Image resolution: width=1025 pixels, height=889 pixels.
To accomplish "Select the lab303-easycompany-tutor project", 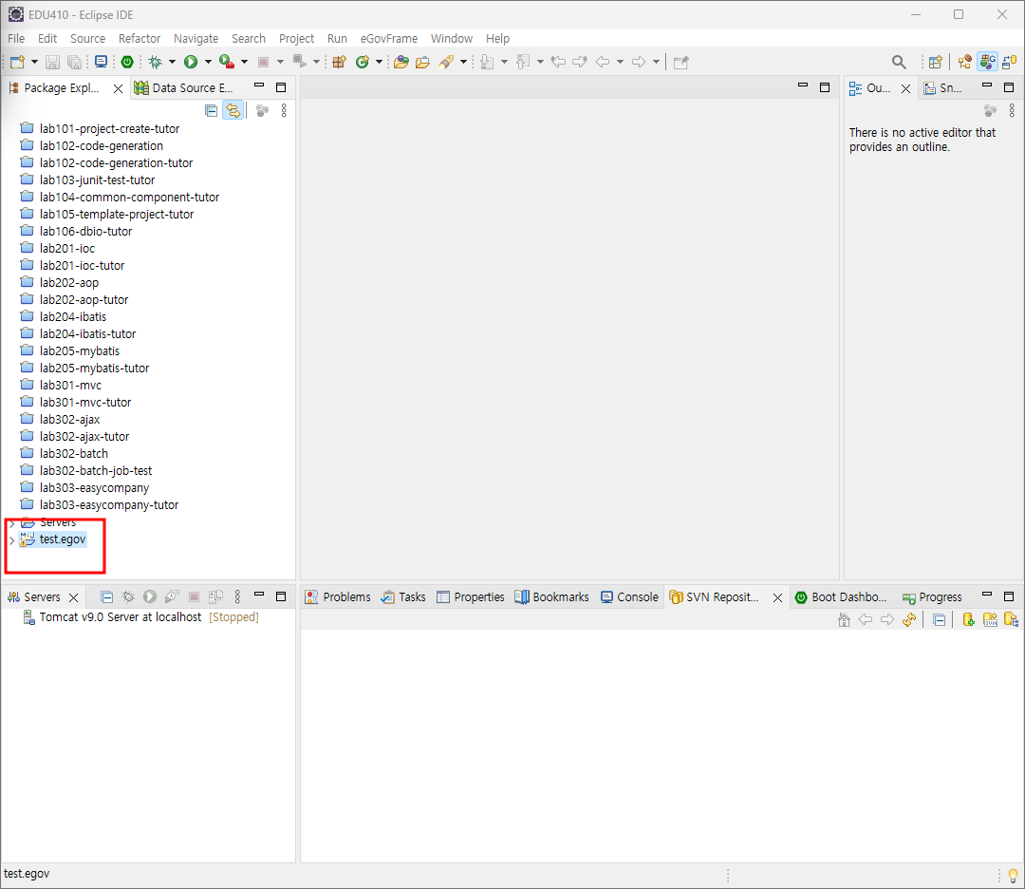I will 100,505.
